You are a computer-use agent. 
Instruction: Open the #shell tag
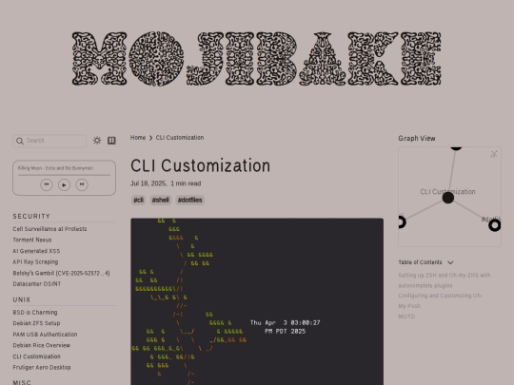click(x=161, y=200)
